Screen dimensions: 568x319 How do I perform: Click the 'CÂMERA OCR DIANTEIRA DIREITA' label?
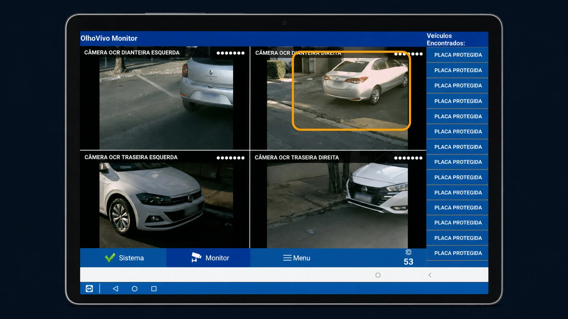[298, 53]
